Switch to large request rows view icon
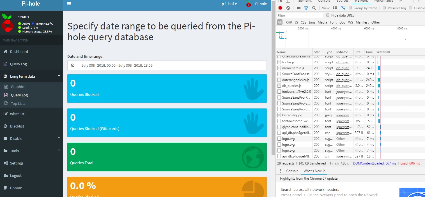Image resolution: width=425 pixels, height=197 pixels. click(x=335, y=8)
